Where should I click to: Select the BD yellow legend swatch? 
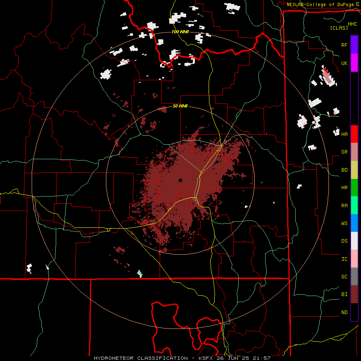pyautogui.click(x=354, y=170)
